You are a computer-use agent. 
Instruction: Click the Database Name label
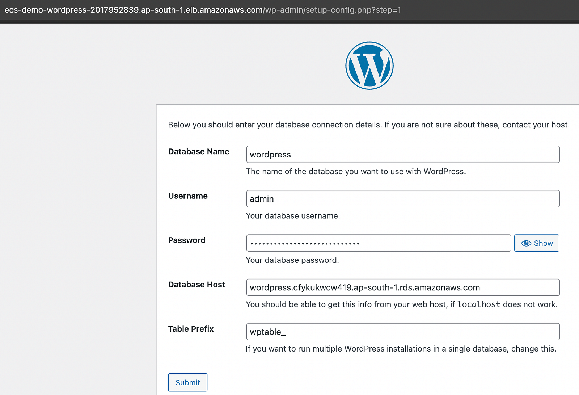click(x=199, y=151)
